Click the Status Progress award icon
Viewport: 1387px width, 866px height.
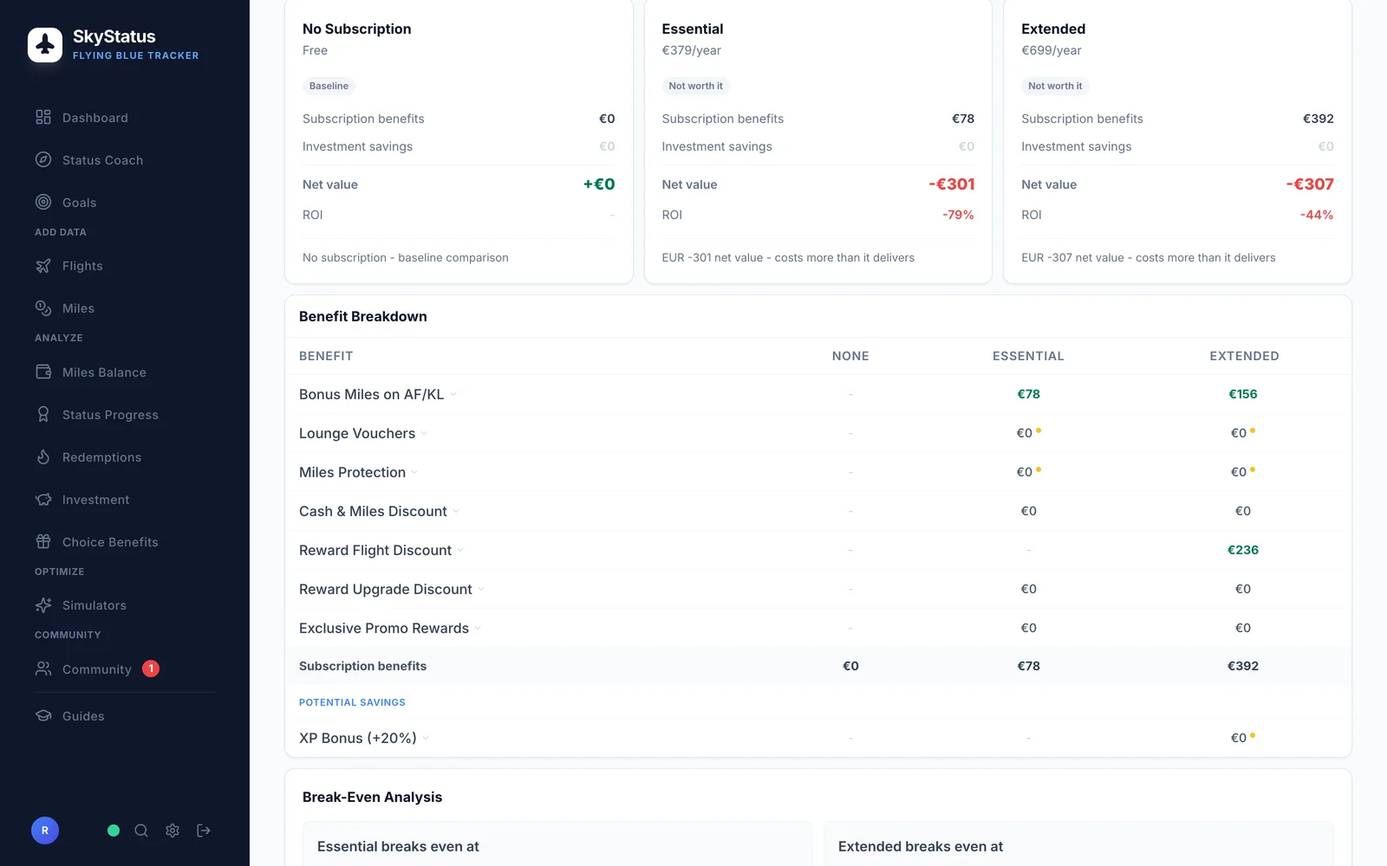(x=43, y=415)
